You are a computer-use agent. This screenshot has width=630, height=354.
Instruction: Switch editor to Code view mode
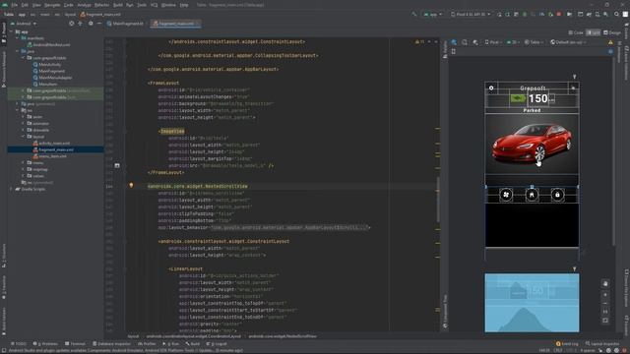click(576, 32)
